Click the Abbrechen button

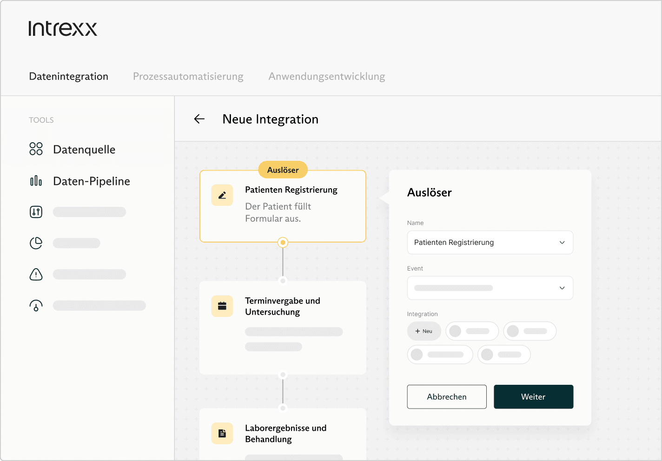point(447,397)
